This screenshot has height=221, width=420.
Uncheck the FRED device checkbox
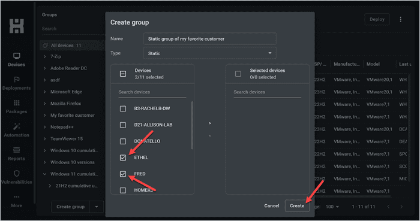click(123, 174)
